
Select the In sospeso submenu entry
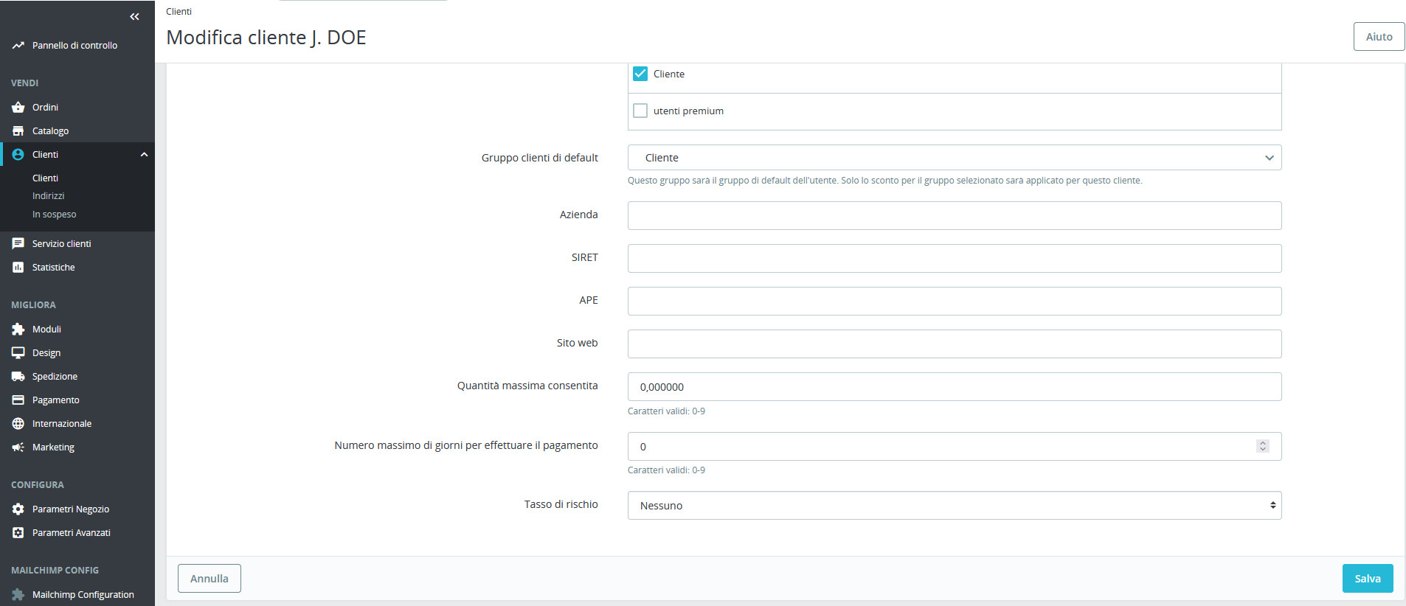coord(54,215)
